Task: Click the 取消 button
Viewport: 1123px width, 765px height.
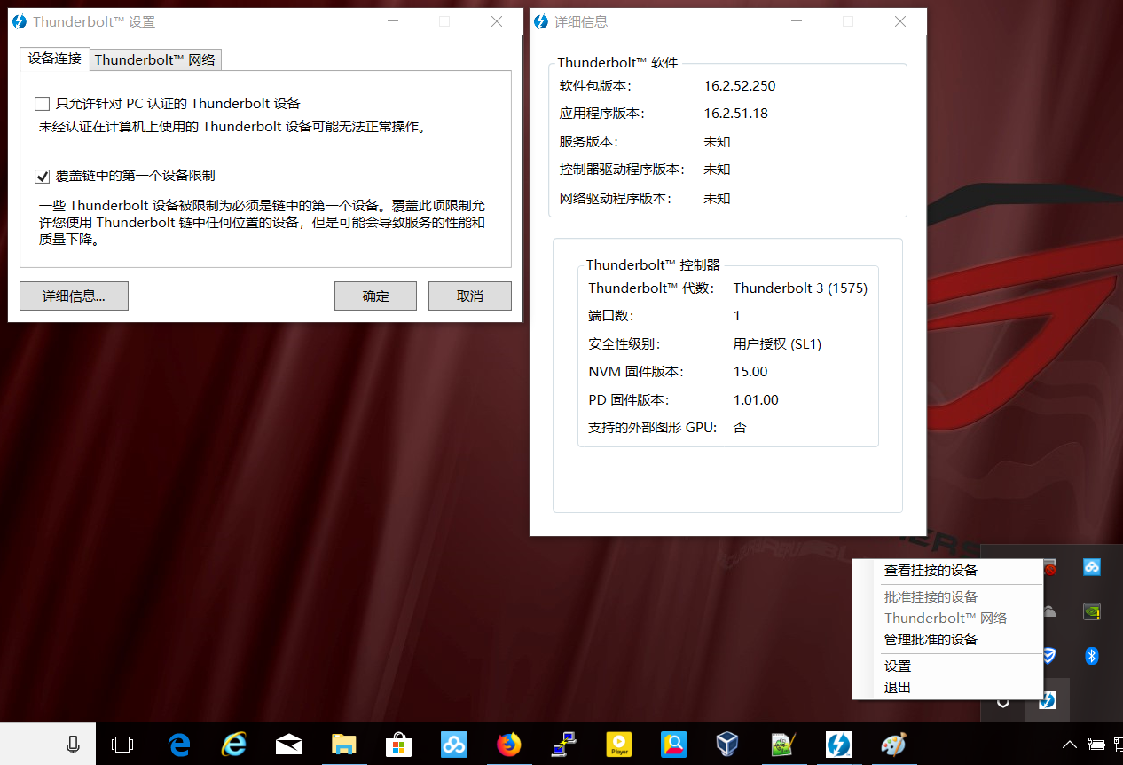Action: pyautogui.click(x=470, y=296)
